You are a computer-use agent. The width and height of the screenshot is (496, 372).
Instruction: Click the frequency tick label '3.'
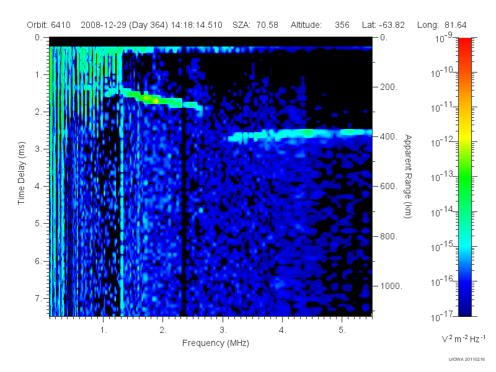pyautogui.click(x=223, y=330)
